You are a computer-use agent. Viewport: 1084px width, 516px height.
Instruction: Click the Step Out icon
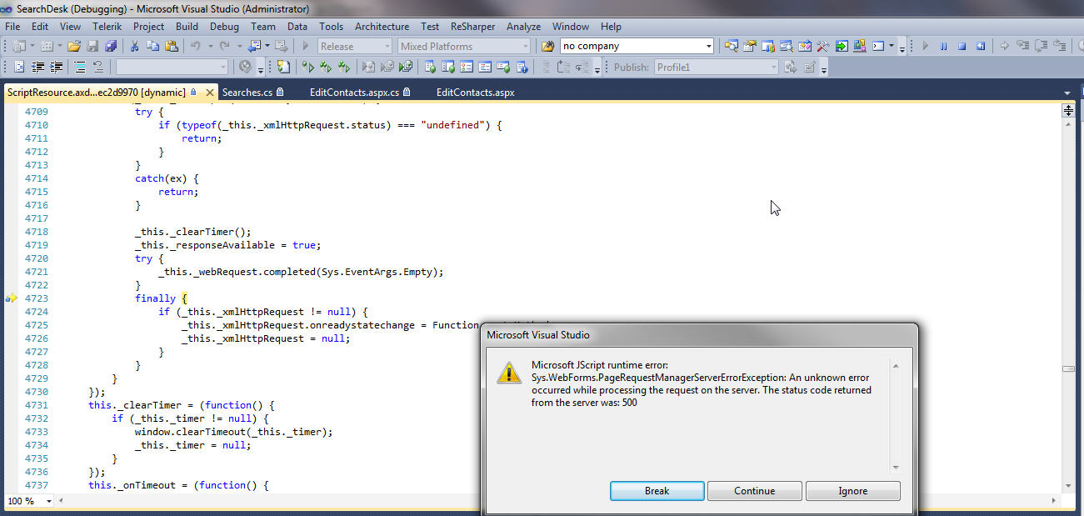coord(1059,47)
